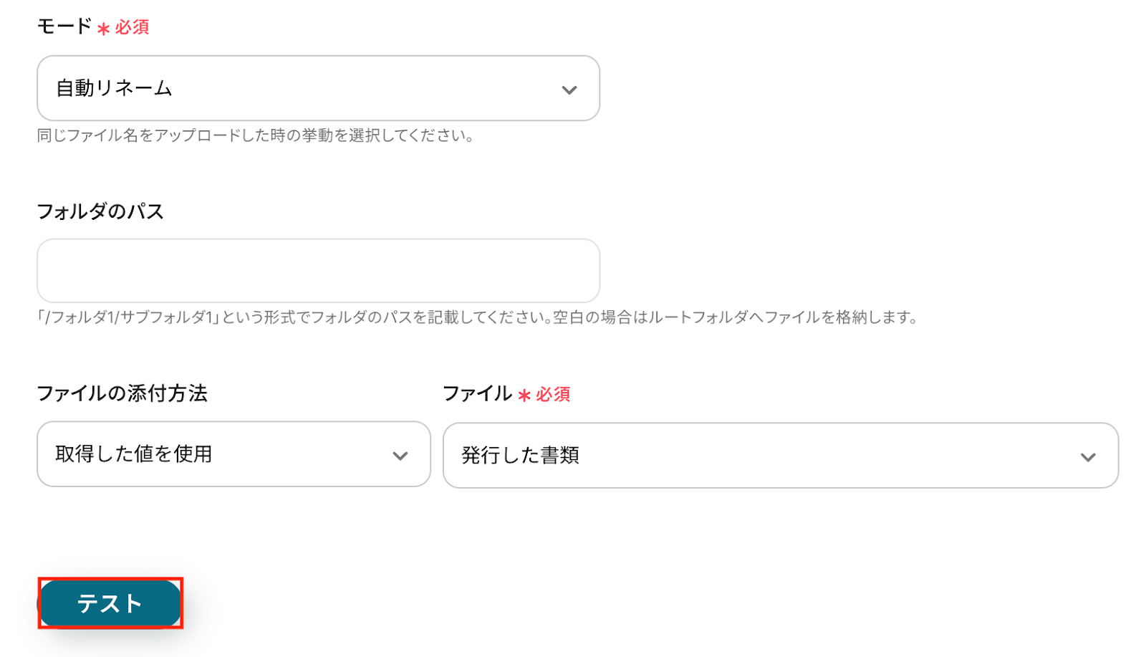This screenshot has height=657, width=1146.
Task: Click the 必須 marker next to モード
Action: 132,27
